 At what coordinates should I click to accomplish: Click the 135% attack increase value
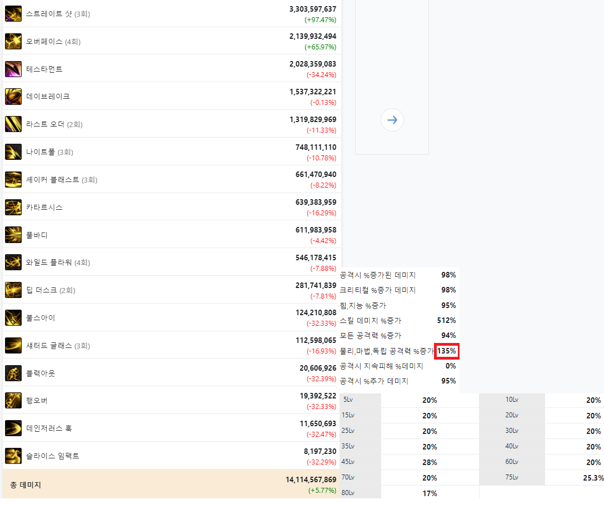click(x=446, y=351)
